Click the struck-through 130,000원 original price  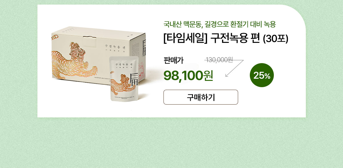(219, 60)
